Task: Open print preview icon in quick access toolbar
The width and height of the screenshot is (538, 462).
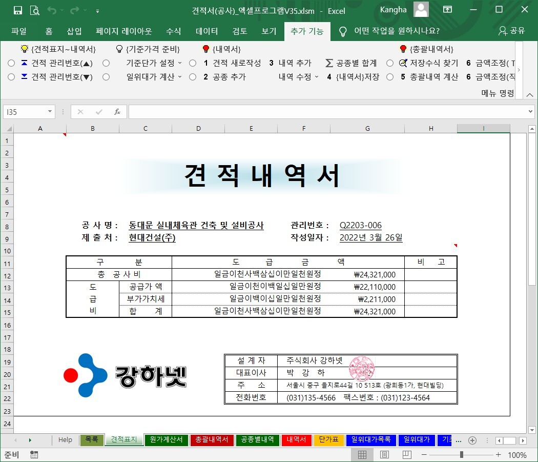Action: [x=35, y=10]
